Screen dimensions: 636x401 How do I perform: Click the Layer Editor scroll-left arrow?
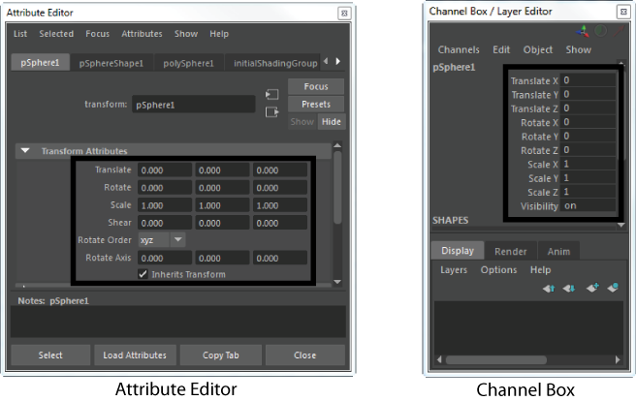(439, 359)
